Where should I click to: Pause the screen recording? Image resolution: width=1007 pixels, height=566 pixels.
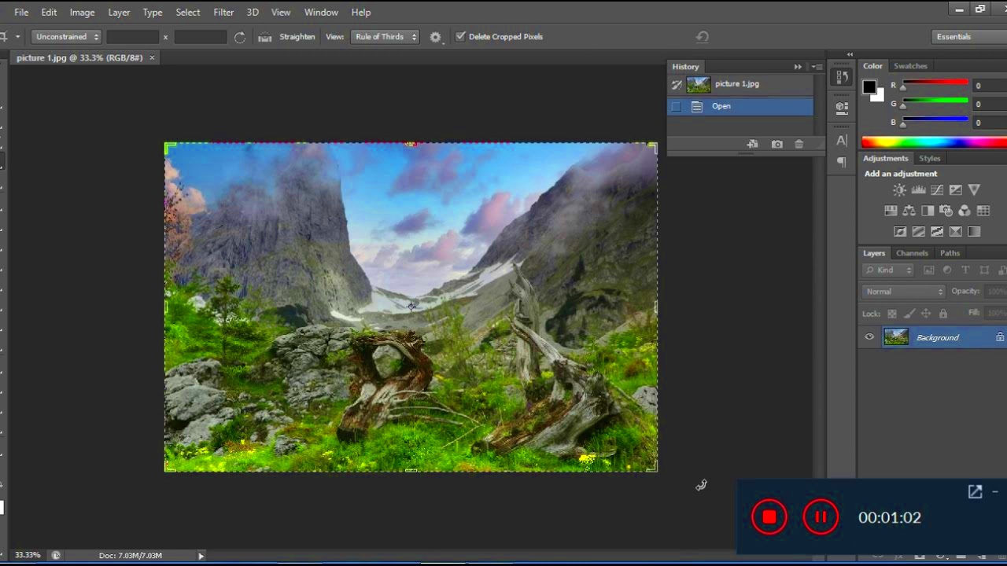pos(821,517)
